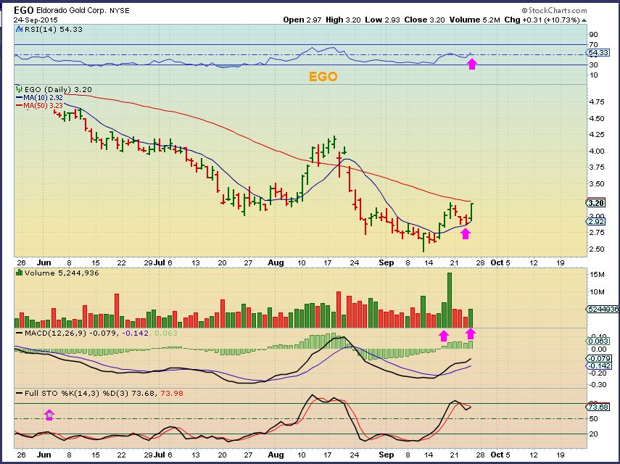Select the Volume 5,244,936 legend label
This screenshot has width=620, height=464.
pyautogui.click(x=62, y=273)
